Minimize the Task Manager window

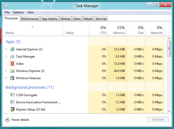(149, 5)
